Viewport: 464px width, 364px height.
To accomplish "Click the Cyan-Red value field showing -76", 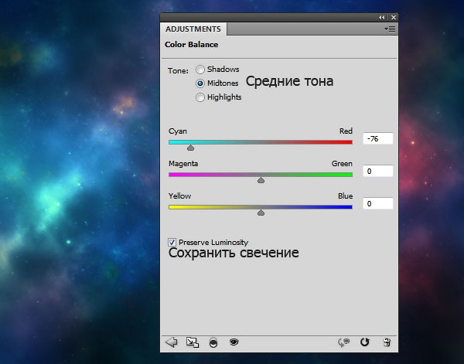I will [x=378, y=138].
